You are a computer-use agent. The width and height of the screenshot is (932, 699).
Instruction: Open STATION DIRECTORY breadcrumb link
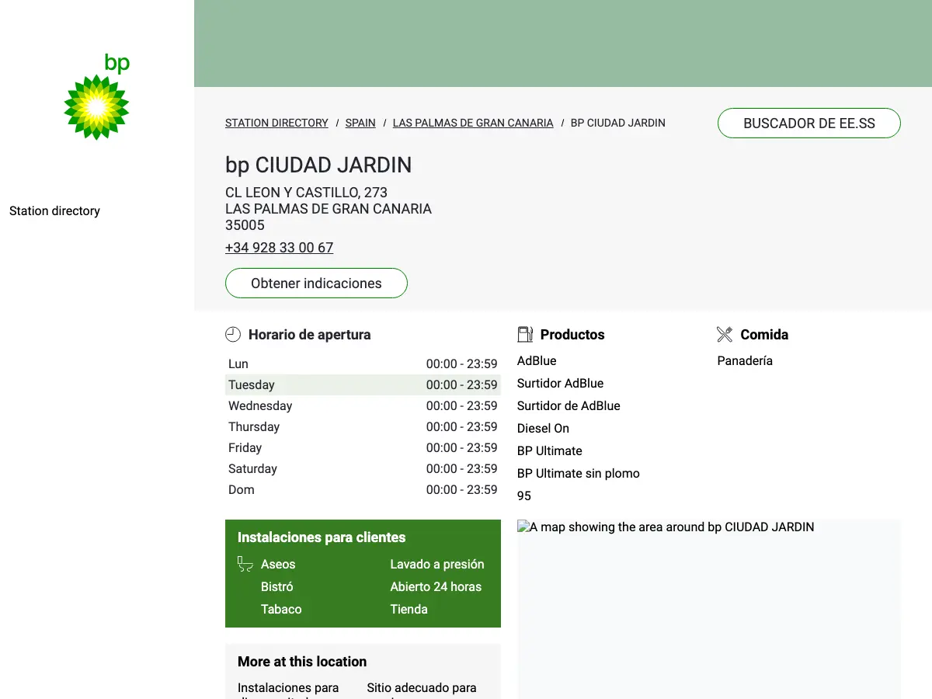point(276,123)
